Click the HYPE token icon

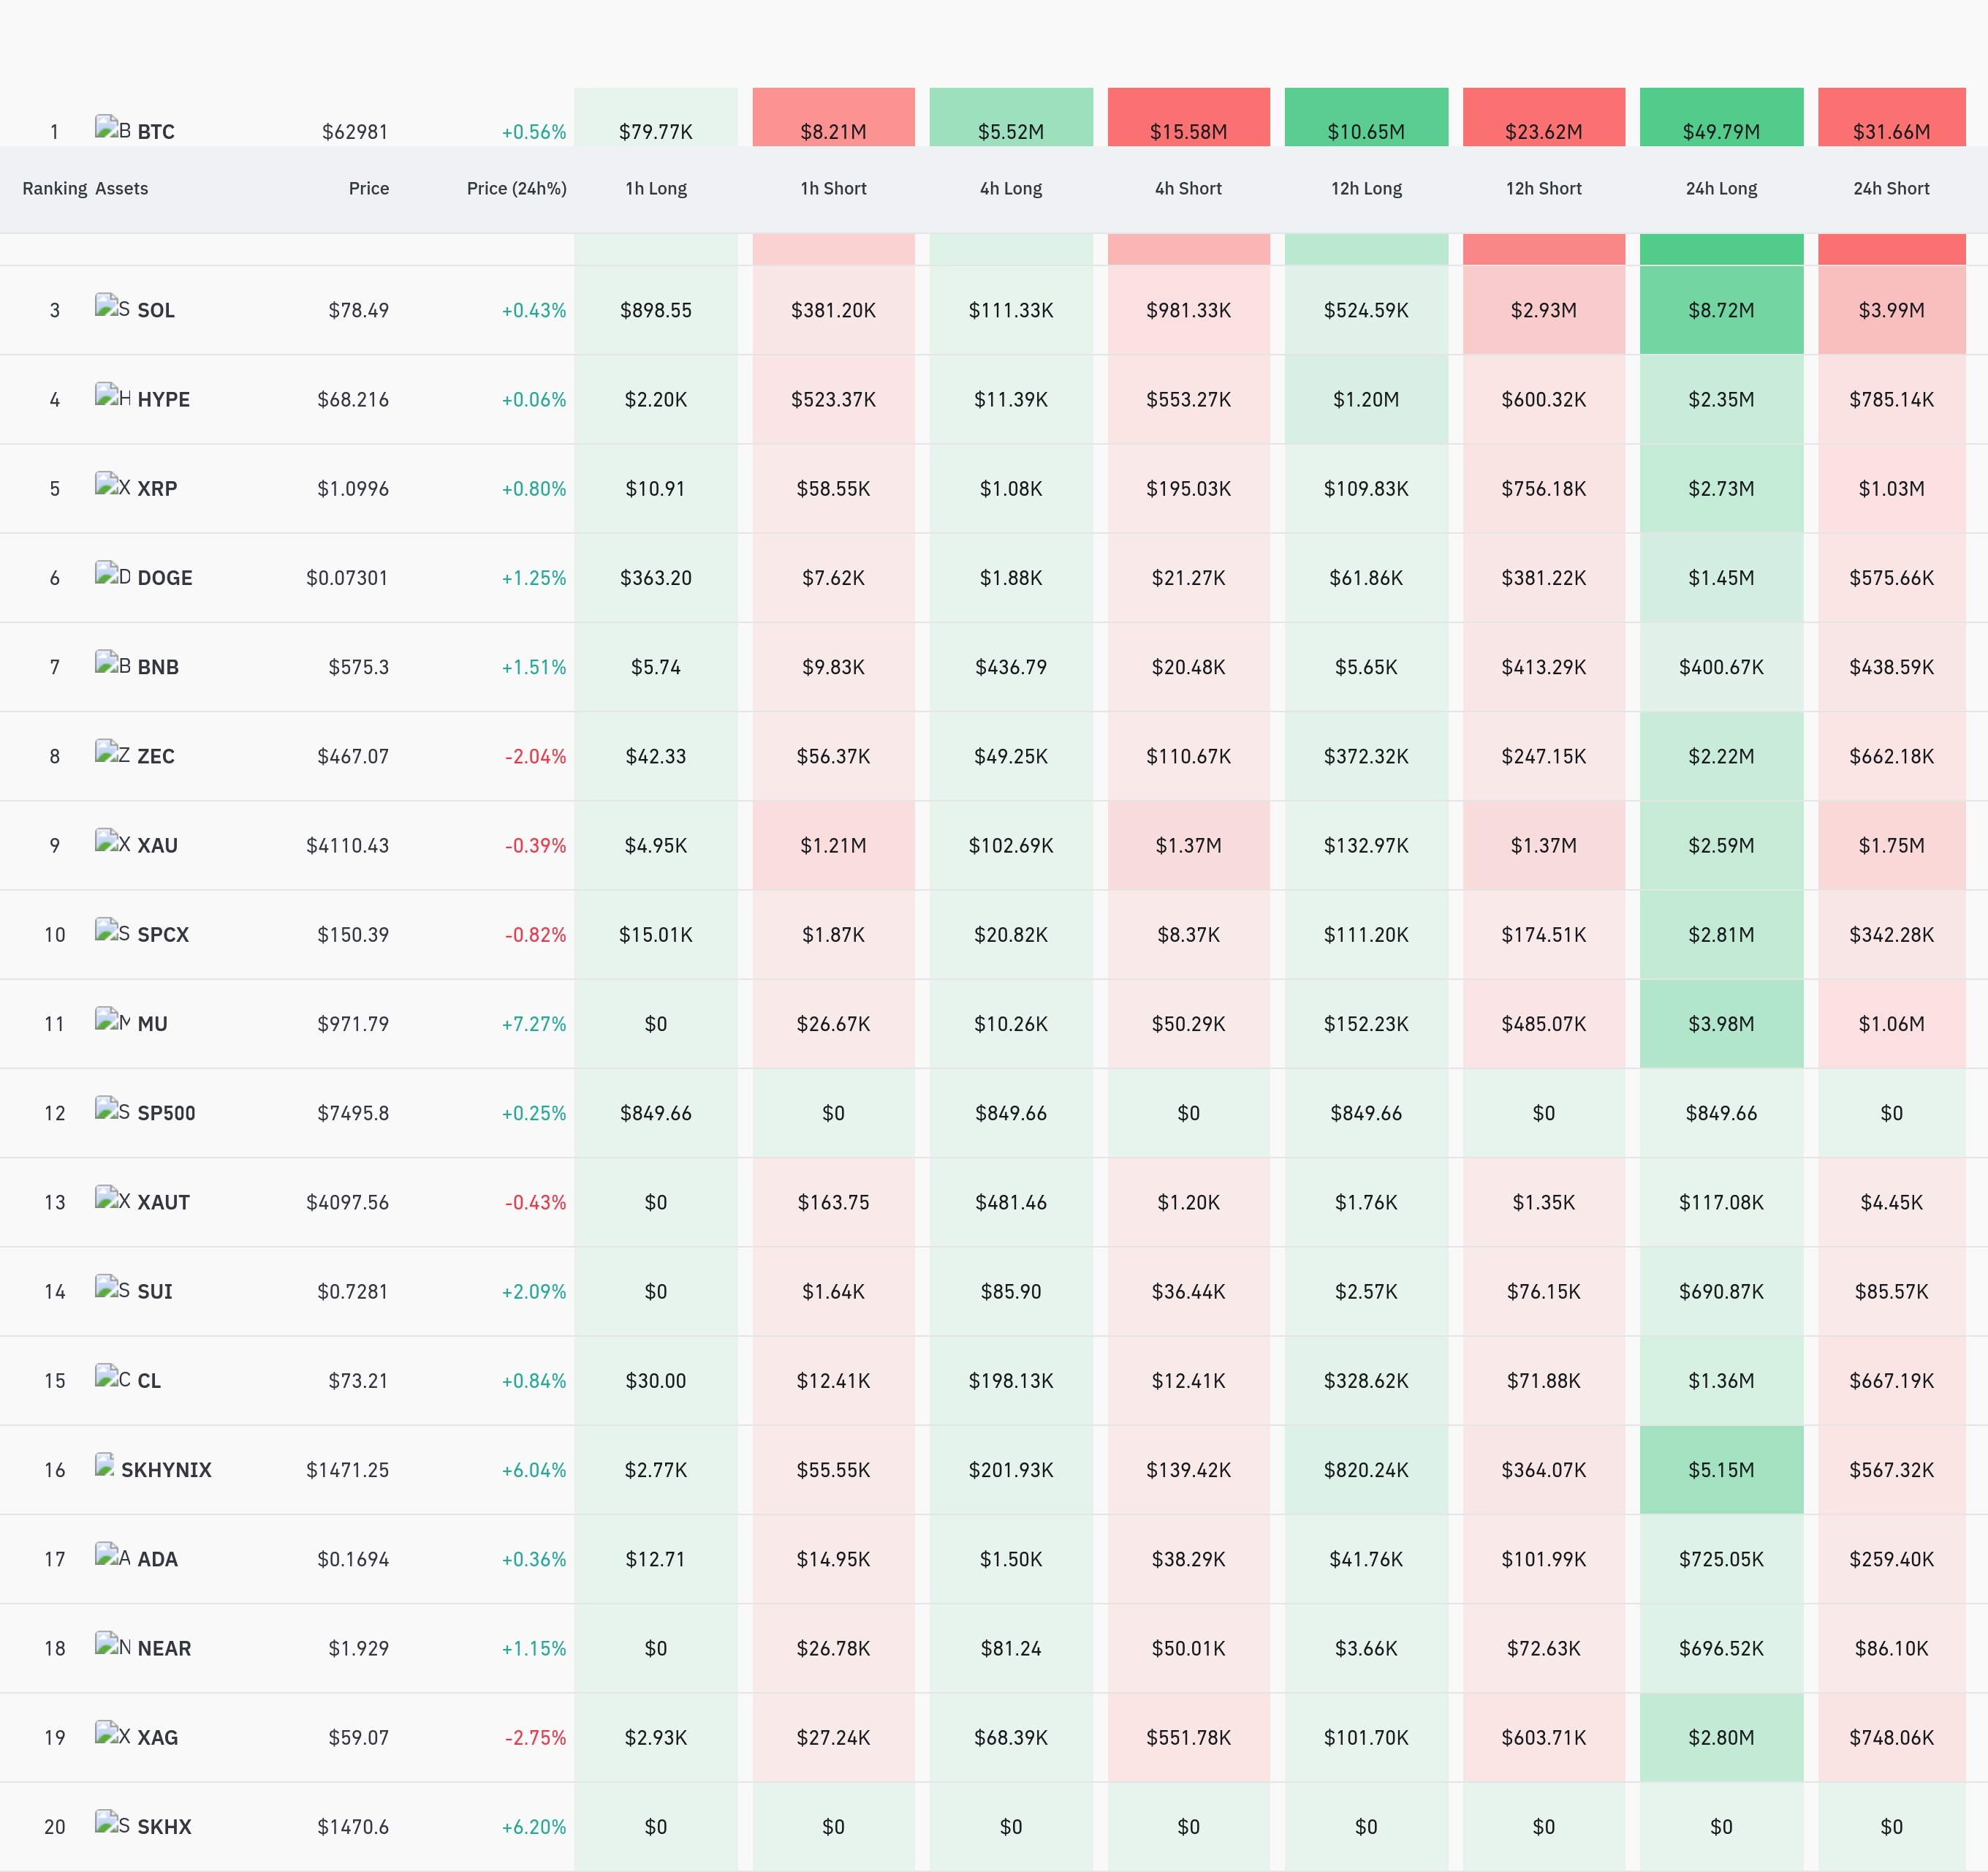112,395
